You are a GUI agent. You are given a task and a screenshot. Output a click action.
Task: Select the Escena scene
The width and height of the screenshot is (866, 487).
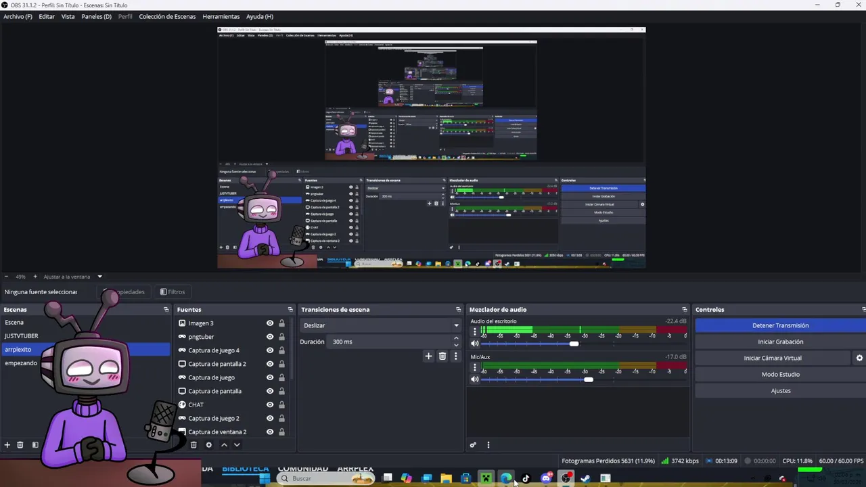14,323
